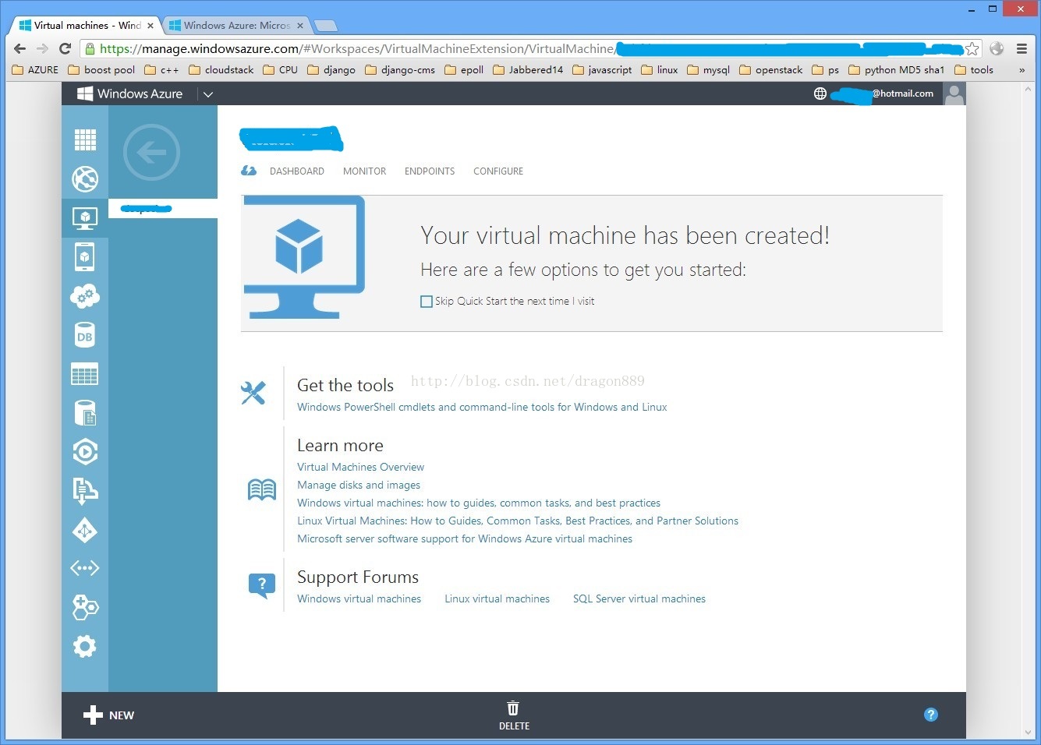The image size is (1041, 745).
Task: Open Windows virtual machines forum link
Action: 359,598
